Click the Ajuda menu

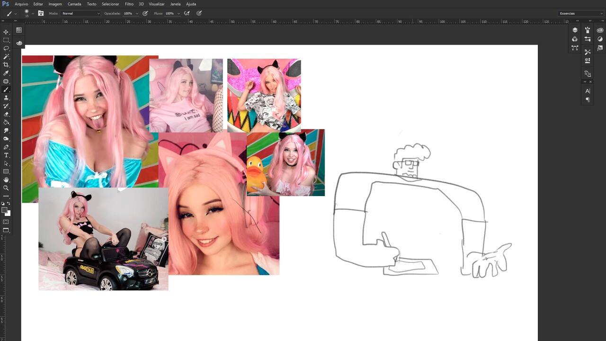191,4
